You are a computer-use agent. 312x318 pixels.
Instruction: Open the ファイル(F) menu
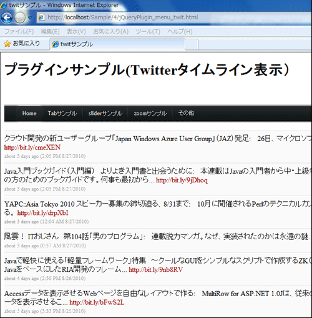point(19,32)
